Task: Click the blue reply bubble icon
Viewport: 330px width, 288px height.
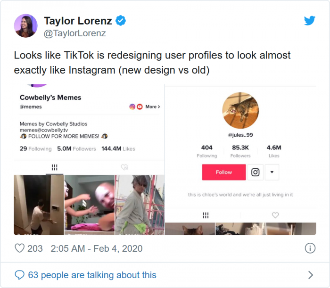Action: pos(19,275)
